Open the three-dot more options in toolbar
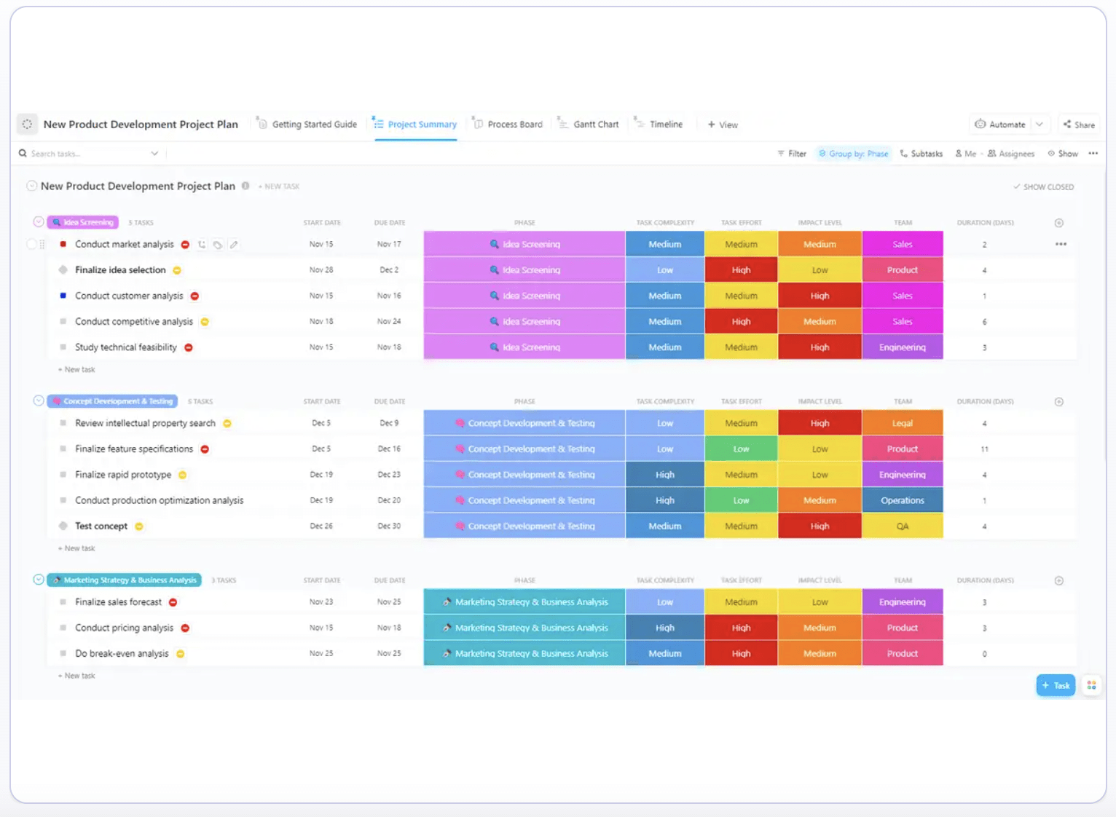Screen dimensions: 1116x817 click(1093, 154)
